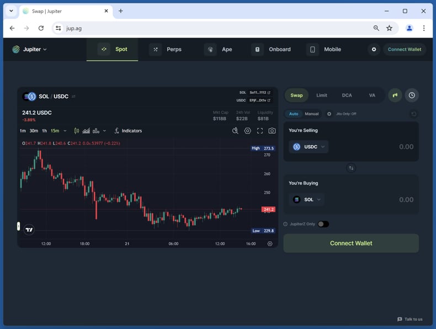436x329 pixels.
Task: Bookmark this page with star icon
Action: coord(389,28)
